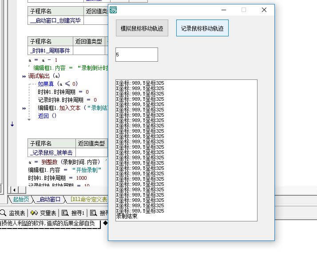Click the blue down arrow in code margin
The height and width of the screenshot is (264, 317).
tap(12, 125)
